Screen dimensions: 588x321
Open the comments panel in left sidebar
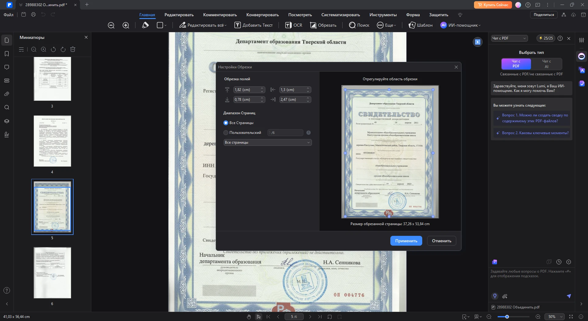click(7, 67)
